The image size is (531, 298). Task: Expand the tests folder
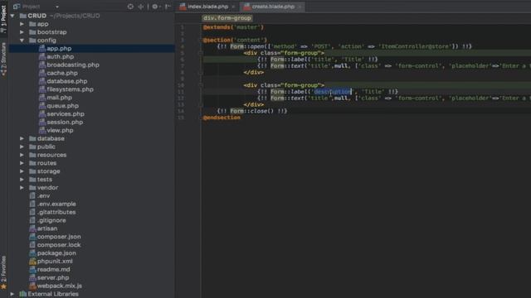coord(22,180)
